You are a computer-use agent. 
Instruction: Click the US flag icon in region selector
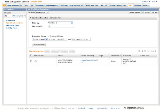coord(6,16)
